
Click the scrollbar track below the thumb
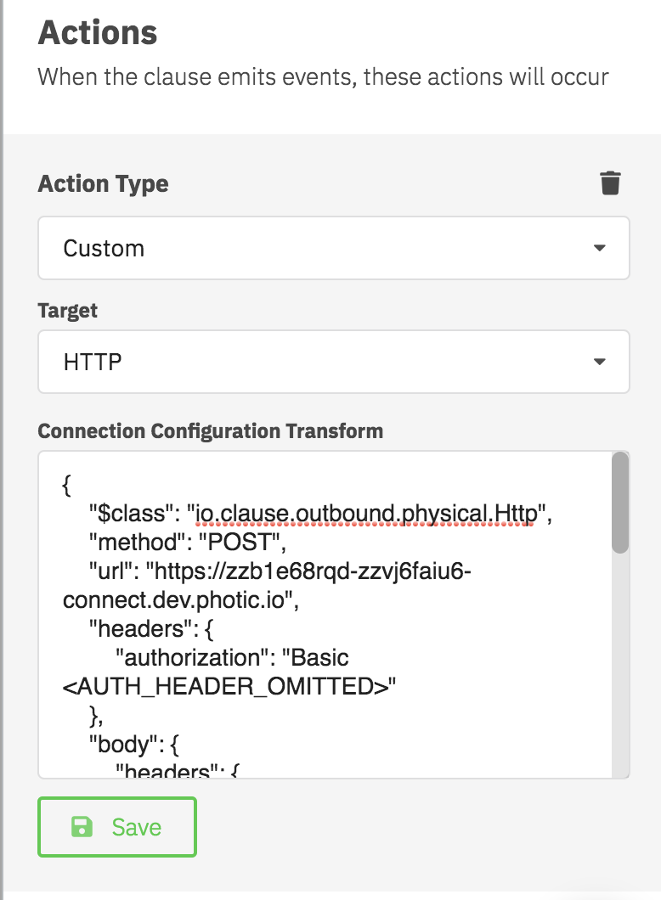point(620,665)
